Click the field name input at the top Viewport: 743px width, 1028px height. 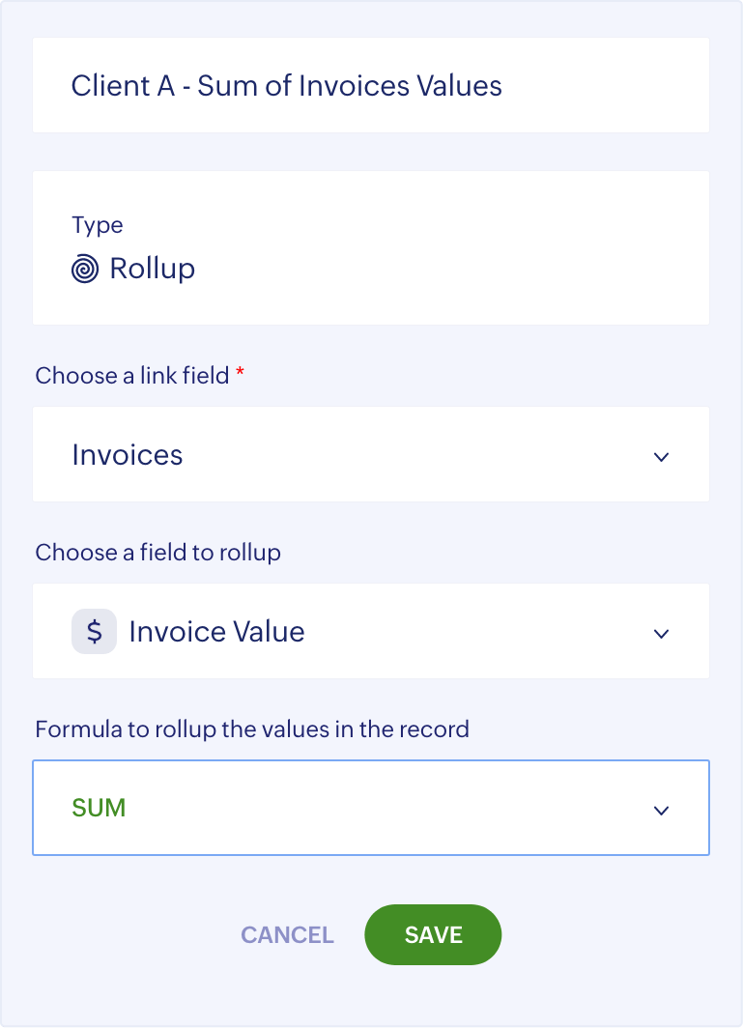(371, 85)
